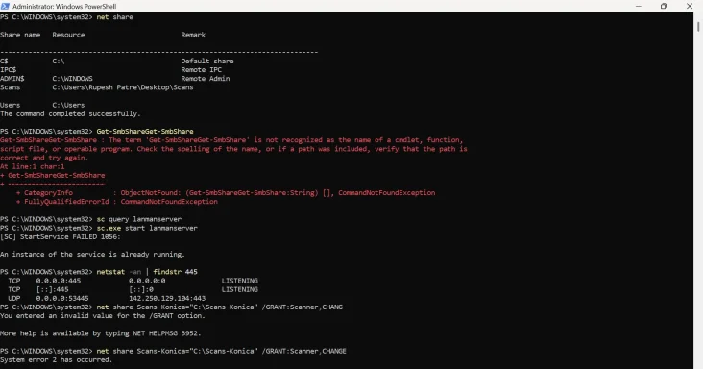Click the first 'net share' command text
The height and width of the screenshot is (369, 703).
tap(115, 17)
